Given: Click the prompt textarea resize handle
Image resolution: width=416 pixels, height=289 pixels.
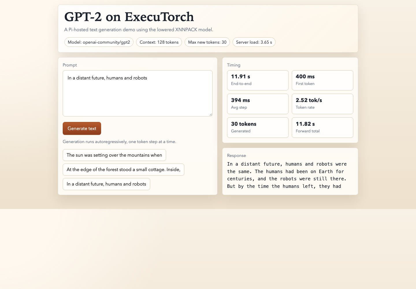Looking at the screenshot, I should [x=211, y=114].
